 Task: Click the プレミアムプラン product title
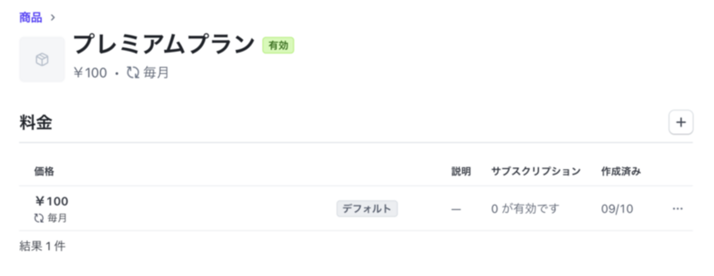[x=164, y=45]
